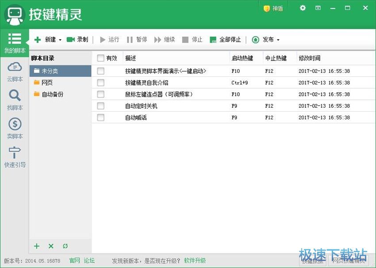Click the 继续 continue button
This screenshot has height=268, width=376.
click(x=165, y=39)
